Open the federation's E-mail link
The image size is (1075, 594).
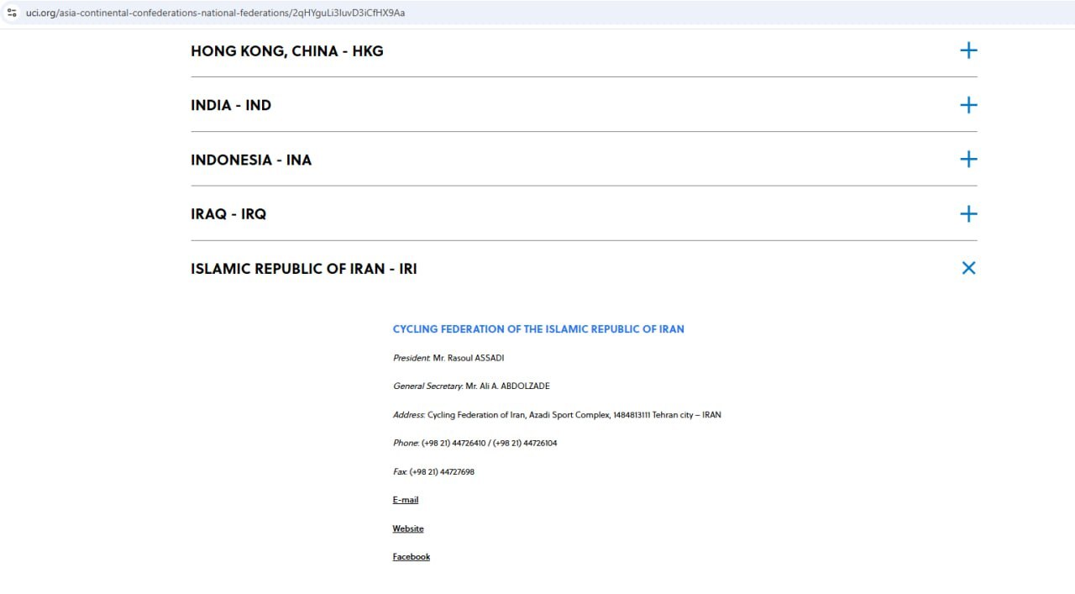click(405, 500)
